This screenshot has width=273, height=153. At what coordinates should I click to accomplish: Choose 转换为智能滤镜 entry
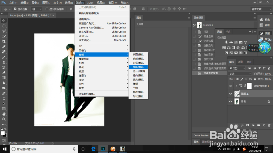click(x=102, y=13)
